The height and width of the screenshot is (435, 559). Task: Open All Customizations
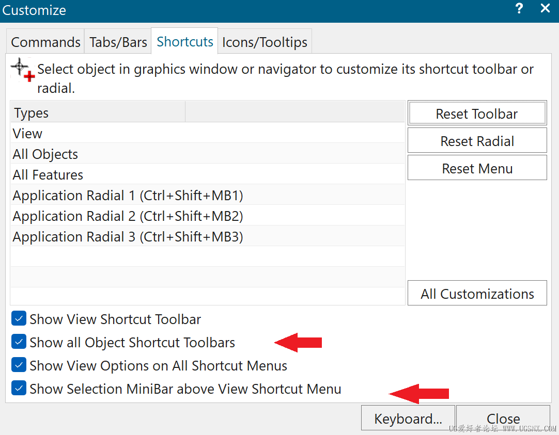477,293
